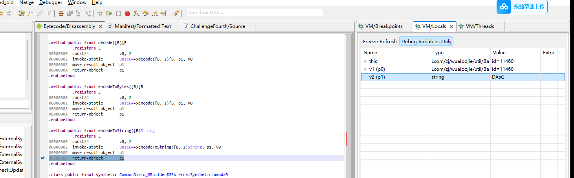The image size is (574, 178).
Task: Toggle the Debug Variables Only filter
Action: pos(426,41)
